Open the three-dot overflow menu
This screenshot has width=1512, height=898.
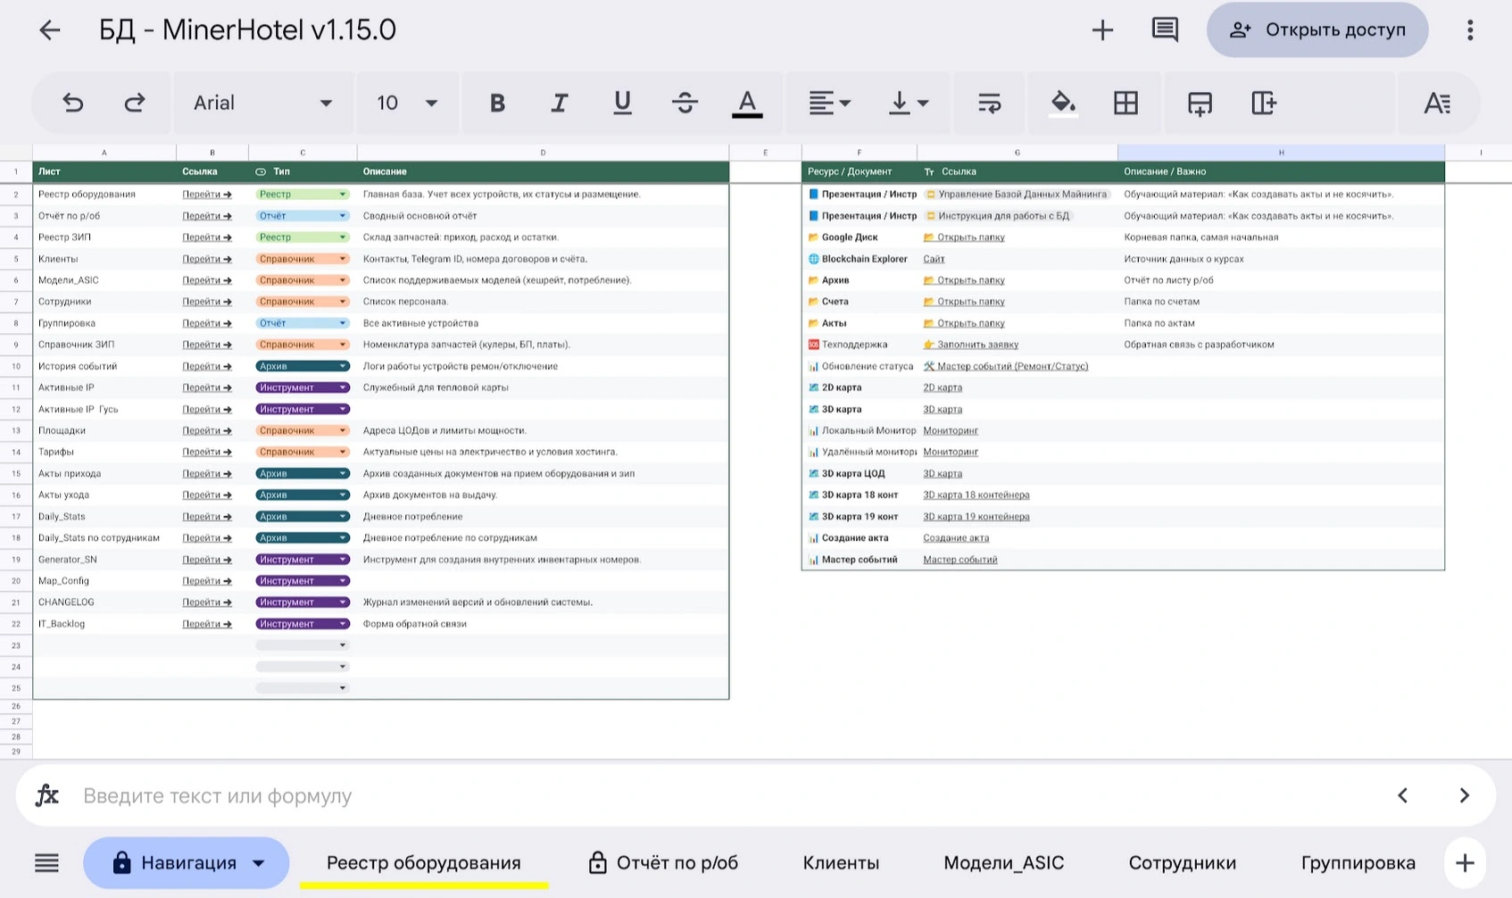[1469, 29]
